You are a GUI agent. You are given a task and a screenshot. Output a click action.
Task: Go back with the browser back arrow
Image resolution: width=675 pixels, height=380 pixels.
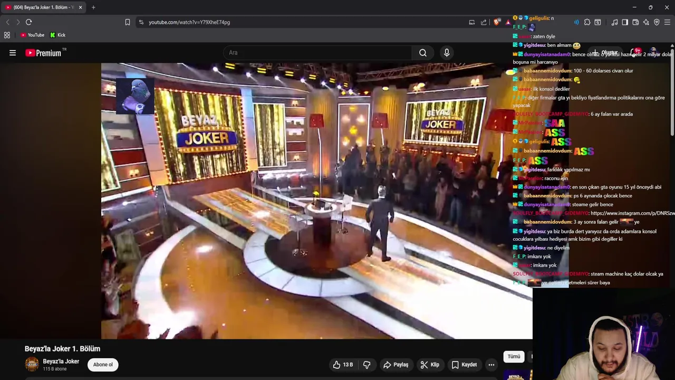7,22
